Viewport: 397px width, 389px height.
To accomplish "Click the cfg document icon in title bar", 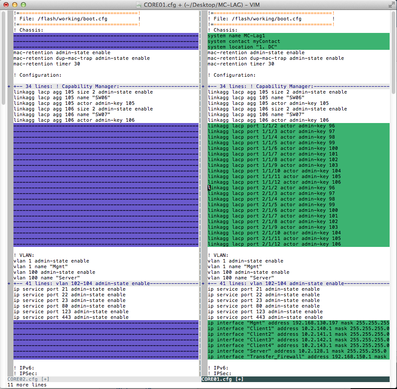I will [x=139, y=4].
